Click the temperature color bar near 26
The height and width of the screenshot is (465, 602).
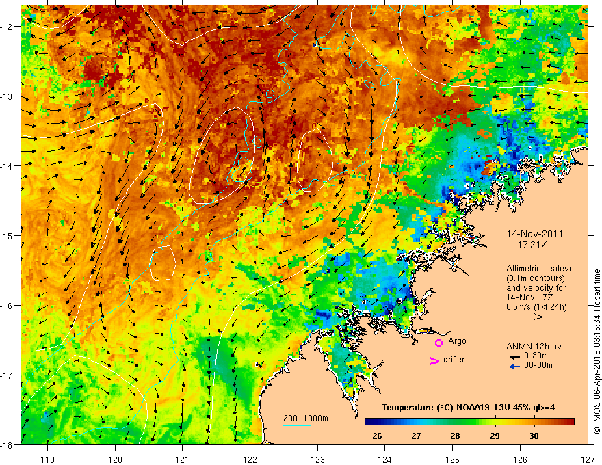(377, 422)
